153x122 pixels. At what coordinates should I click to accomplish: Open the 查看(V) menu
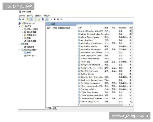click(38, 16)
